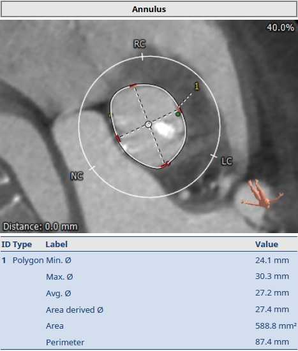This screenshot has width=298, height=351.
Task: Select the Min. Ø measurement row
Action: click(x=149, y=260)
